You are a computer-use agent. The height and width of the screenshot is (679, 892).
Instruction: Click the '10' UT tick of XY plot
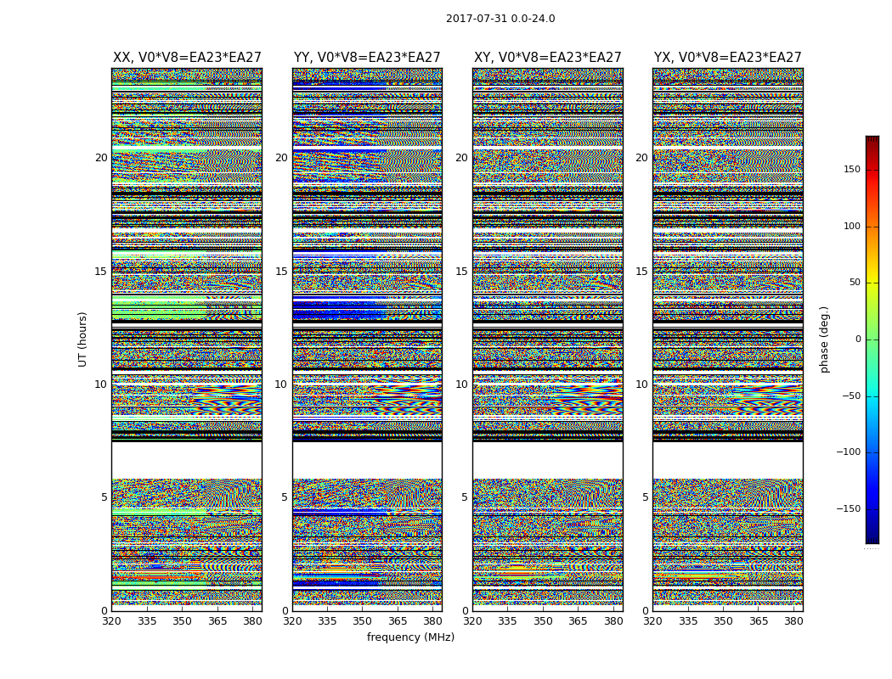pos(462,384)
